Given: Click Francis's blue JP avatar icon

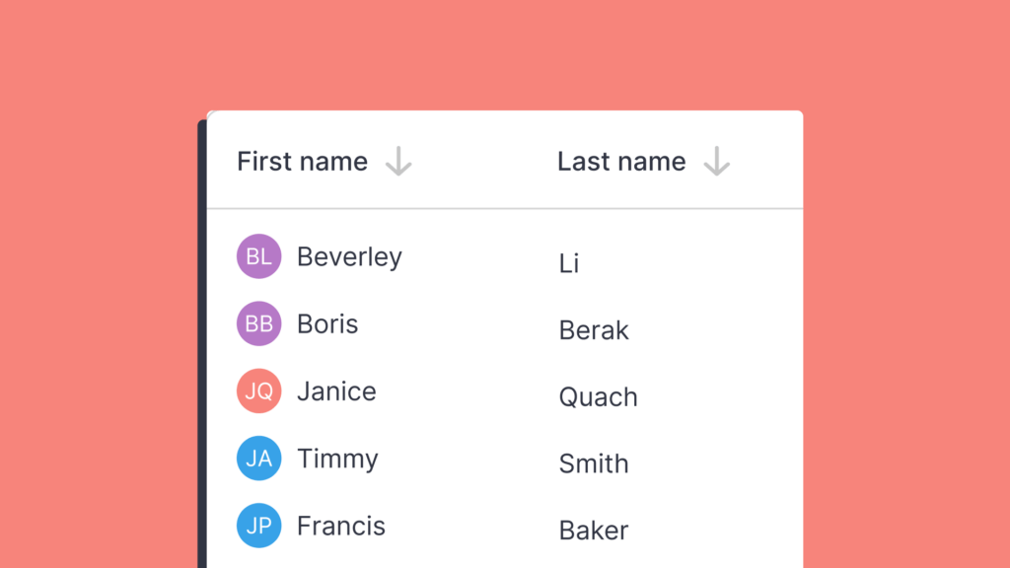Looking at the screenshot, I should click(258, 526).
